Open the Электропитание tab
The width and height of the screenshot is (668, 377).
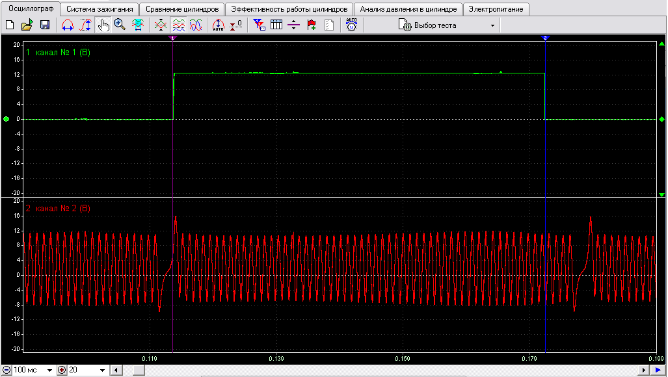[x=496, y=9]
